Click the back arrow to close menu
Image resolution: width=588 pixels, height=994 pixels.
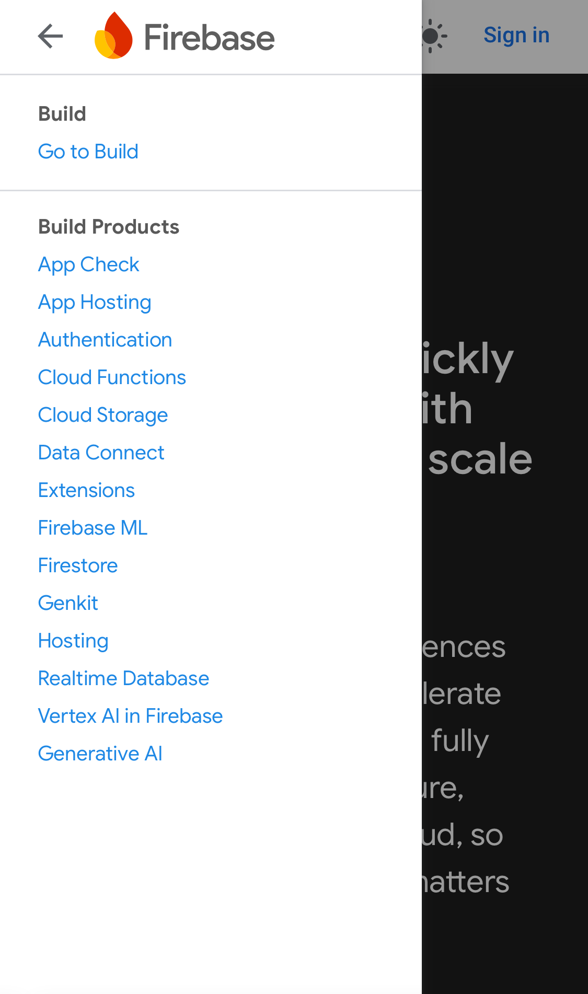pyautogui.click(x=50, y=36)
